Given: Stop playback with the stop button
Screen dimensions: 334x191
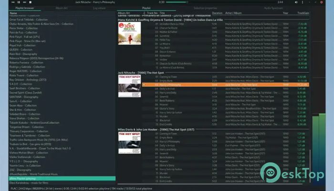Looking at the screenshot, I should [x=30, y=2].
